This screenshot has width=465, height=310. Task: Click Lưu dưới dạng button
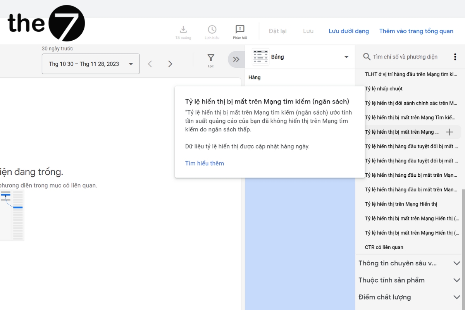[x=349, y=31]
